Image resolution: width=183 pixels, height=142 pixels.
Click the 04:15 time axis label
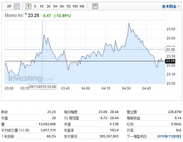click(x=106, y=88)
